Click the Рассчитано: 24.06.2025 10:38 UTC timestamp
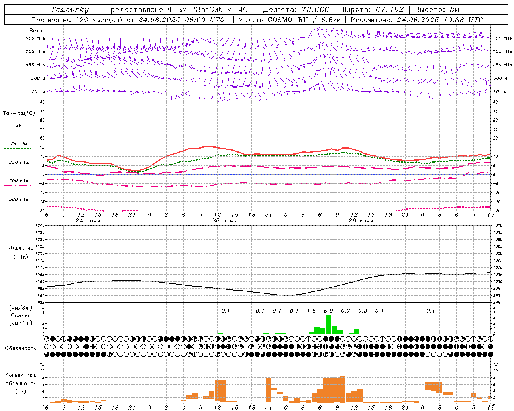This screenshot has width=514, height=411. tap(417, 20)
